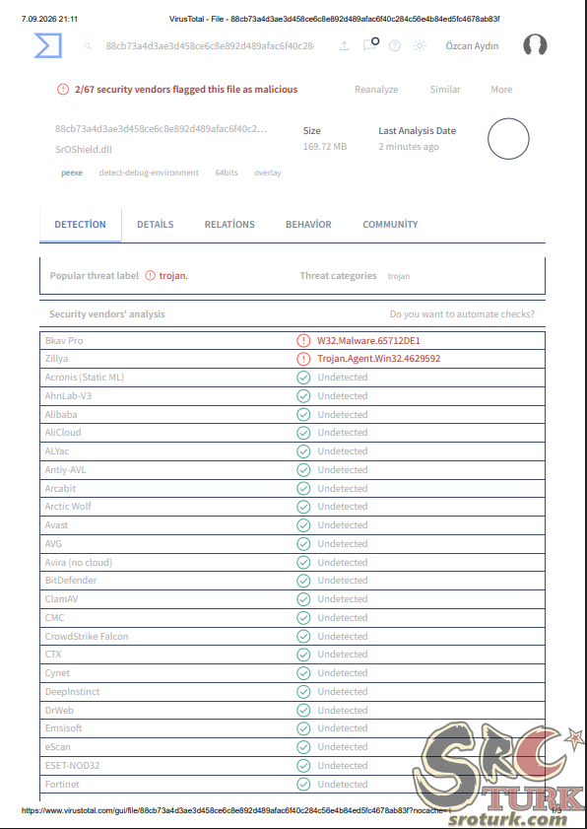
Task: Click the AVG green check icon
Action: tap(303, 543)
